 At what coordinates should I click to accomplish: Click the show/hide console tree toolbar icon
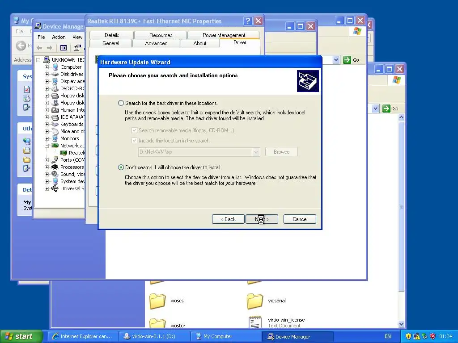coord(64,48)
